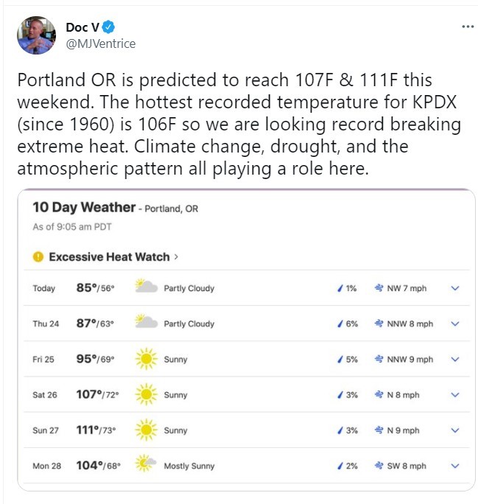This screenshot has width=478, height=504.
Task: Click the yellow Excessive Heat Watch alert icon
Action: (x=38, y=257)
